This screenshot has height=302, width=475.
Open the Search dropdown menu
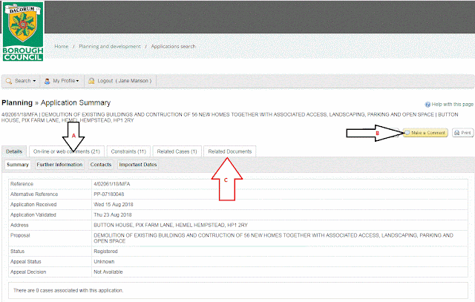(x=21, y=81)
